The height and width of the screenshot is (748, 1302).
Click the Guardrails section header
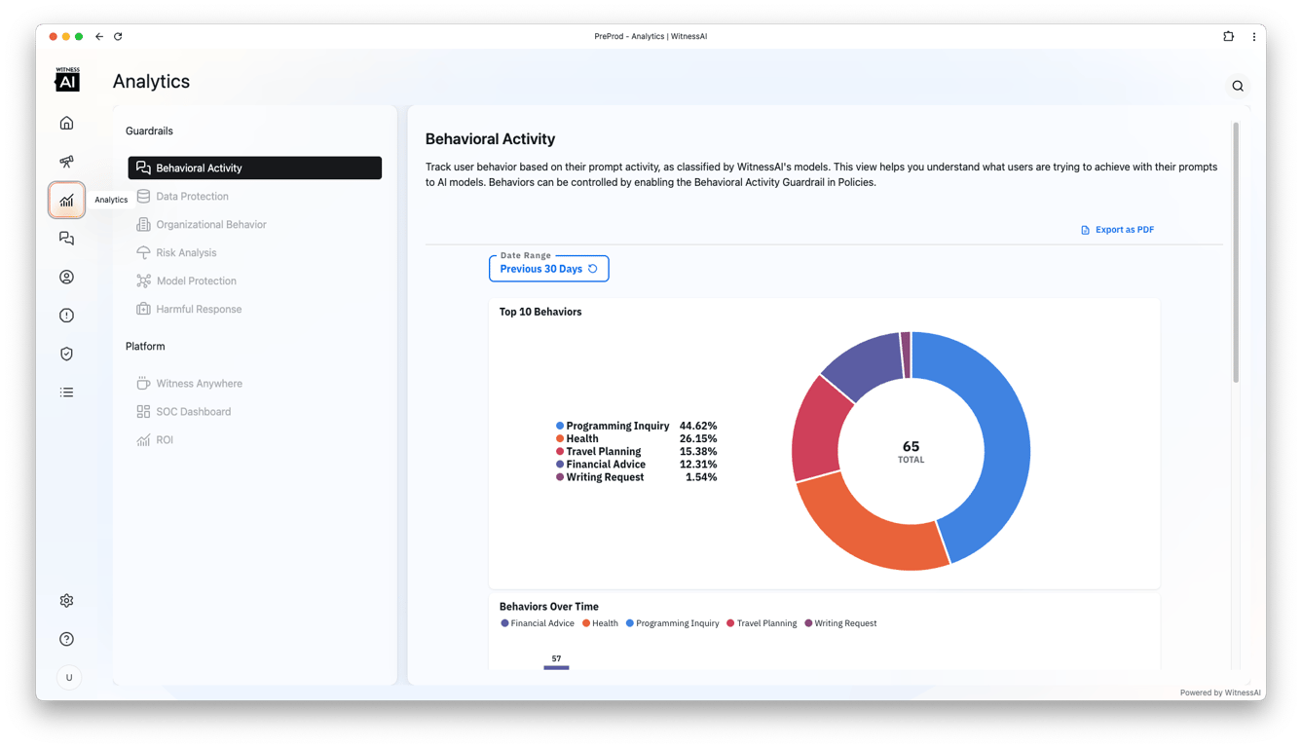point(149,131)
